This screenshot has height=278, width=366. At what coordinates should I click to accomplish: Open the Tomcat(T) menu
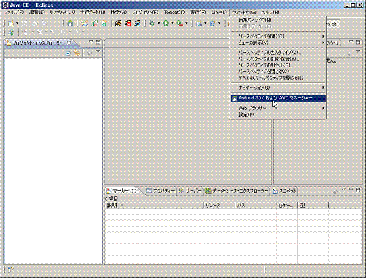174,12
